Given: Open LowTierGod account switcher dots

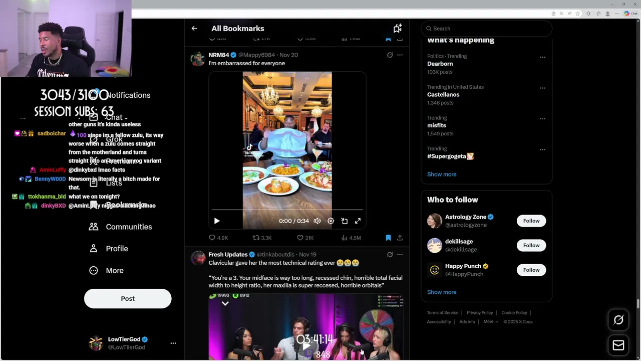Looking at the screenshot, I should pos(173,343).
